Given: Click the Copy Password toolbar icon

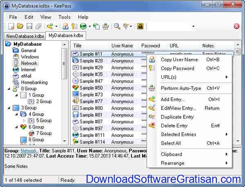Looking at the screenshot, I should (x=74, y=26).
